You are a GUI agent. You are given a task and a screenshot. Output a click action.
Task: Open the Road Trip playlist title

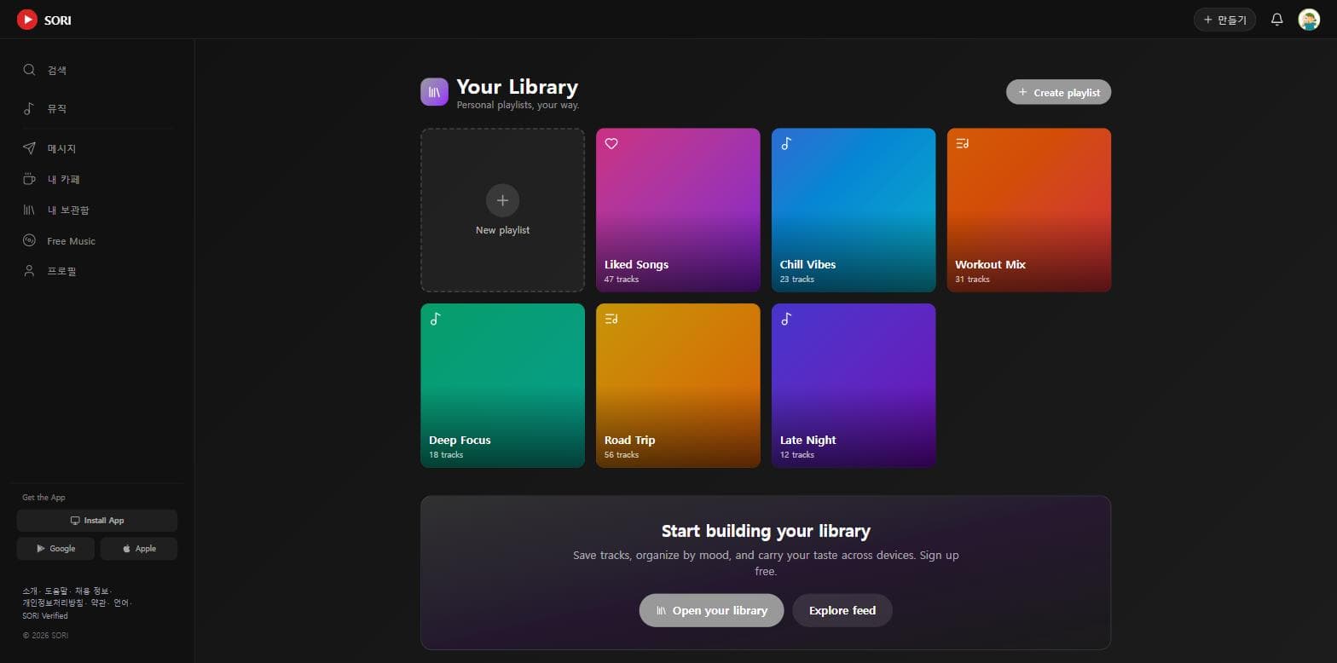click(x=629, y=440)
